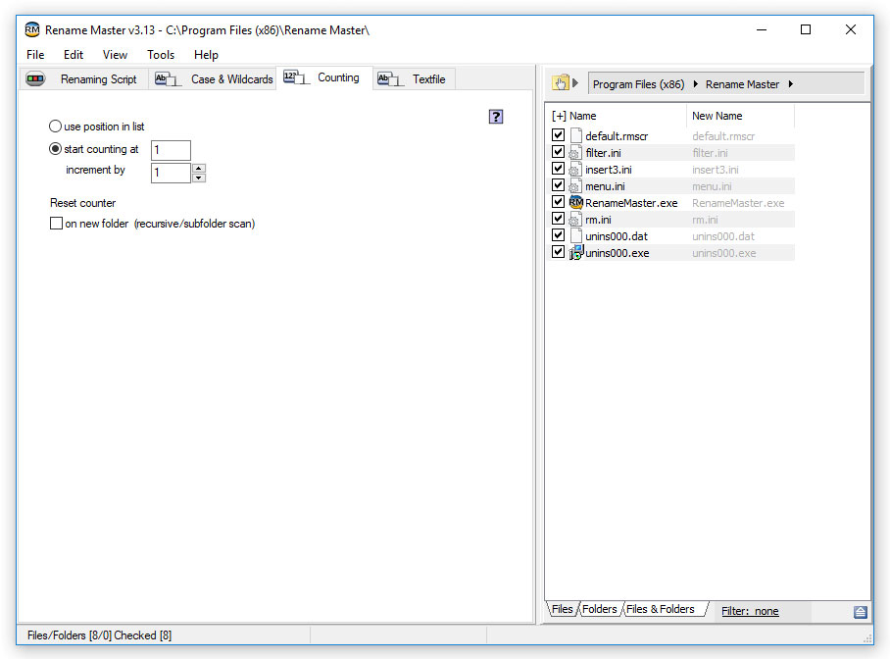The image size is (890, 660).
Task: Click the Textfile tab icon
Action: [390, 79]
